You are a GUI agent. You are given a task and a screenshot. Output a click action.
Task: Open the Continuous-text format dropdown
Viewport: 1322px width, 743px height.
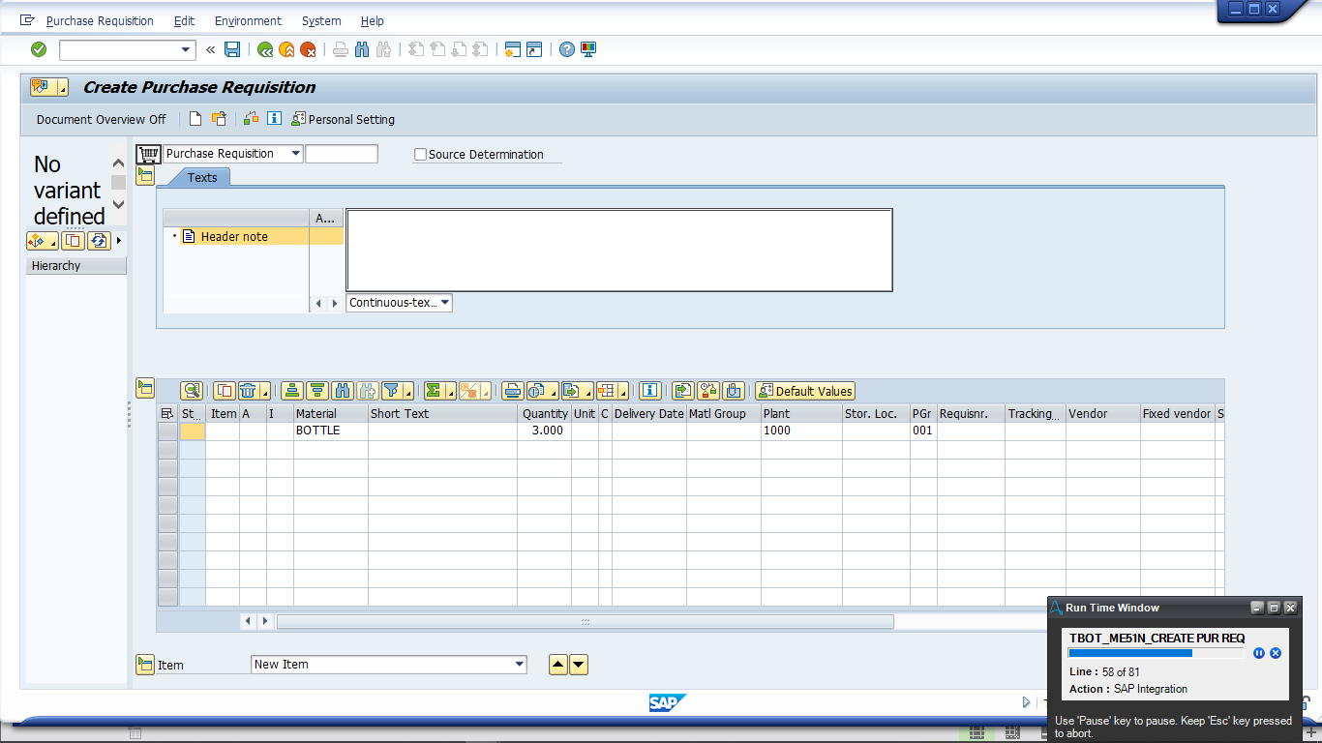coord(444,303)
